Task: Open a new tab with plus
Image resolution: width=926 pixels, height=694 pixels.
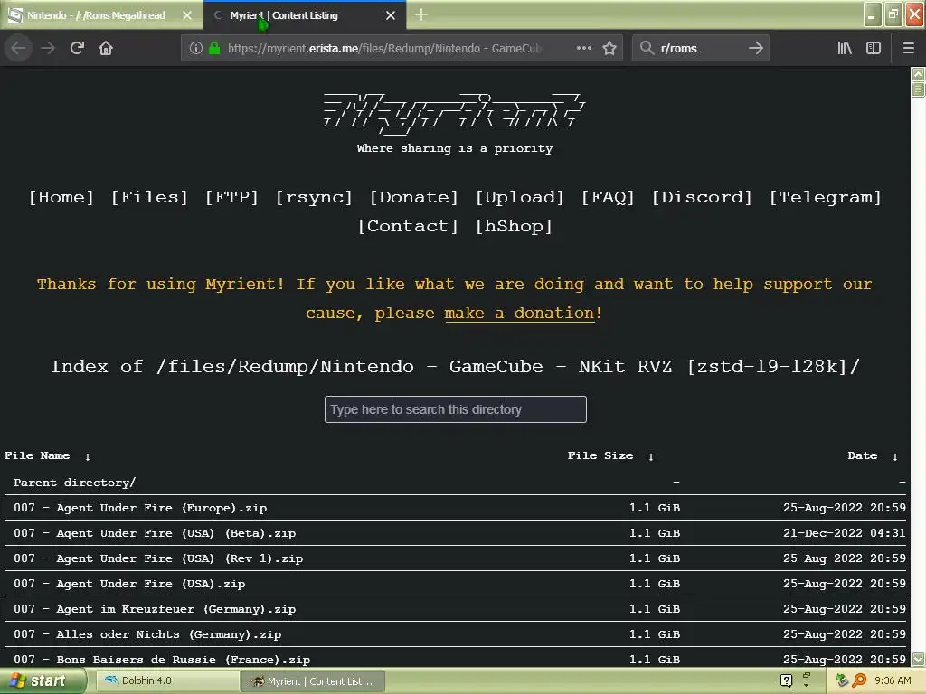Action: [421, 14]
